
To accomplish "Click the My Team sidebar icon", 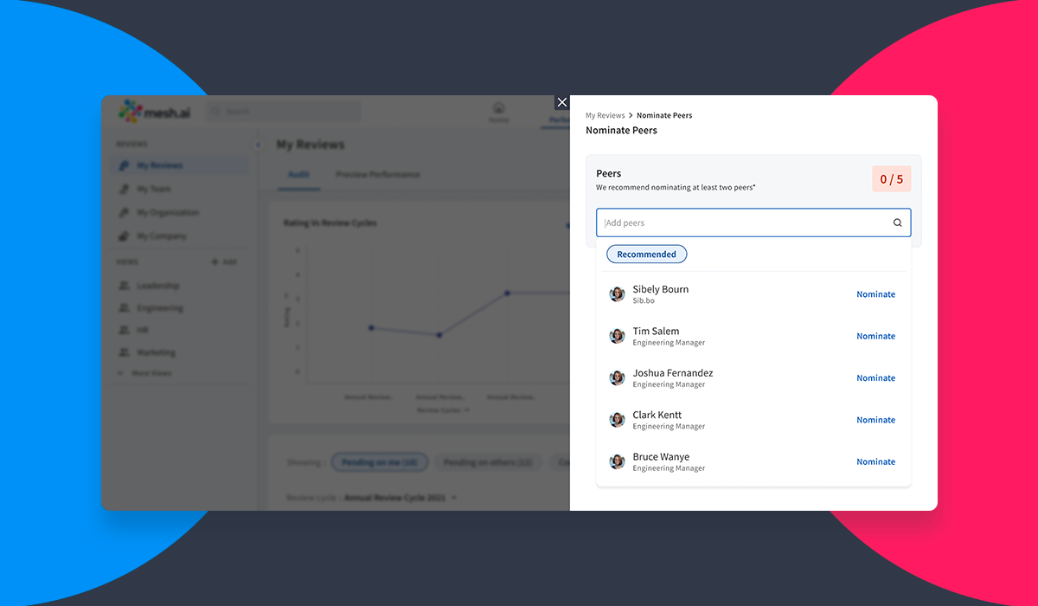I will (x=124, y=189).
